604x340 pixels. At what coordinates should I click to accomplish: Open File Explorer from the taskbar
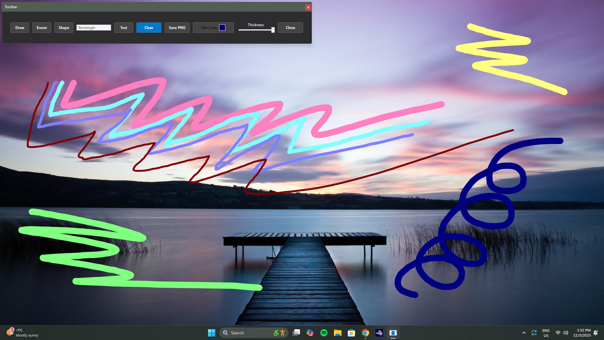[x=338, y=333]
